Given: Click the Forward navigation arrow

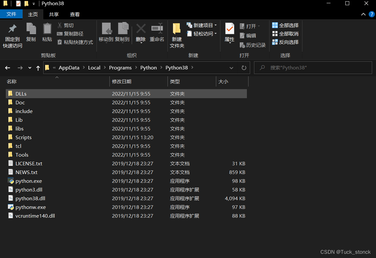Looking at the screenshot, I should [x=20, y=68].
